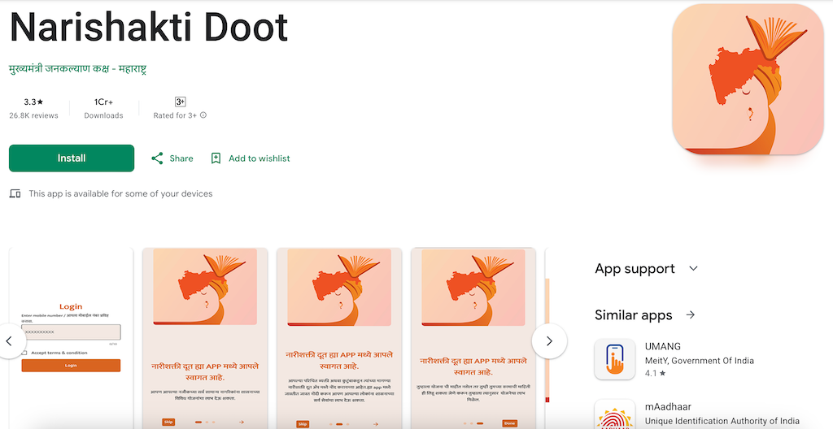This screenshot has height=429, width=833.
Task: Click the Done button in the screenshot
Action: pos(509,423)
